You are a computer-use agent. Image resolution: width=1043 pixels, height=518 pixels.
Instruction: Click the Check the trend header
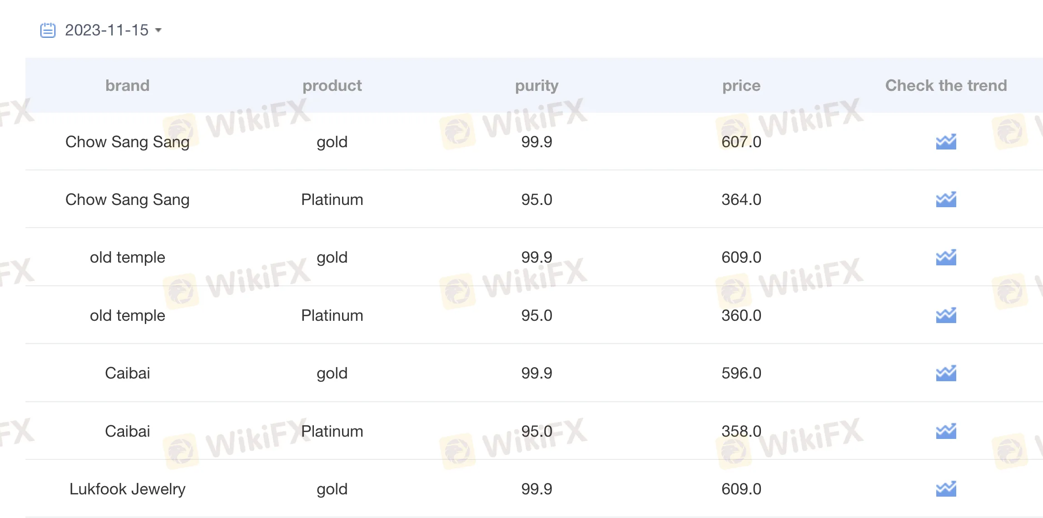(x=946, y=85)
